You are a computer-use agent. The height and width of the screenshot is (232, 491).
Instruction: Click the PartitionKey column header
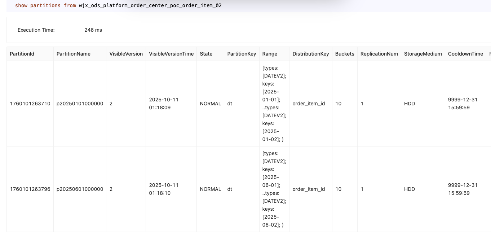(x=242, y=54)
